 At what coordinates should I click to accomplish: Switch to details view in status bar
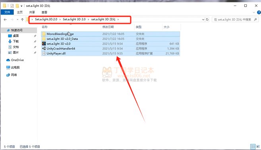tap(253, 147)
